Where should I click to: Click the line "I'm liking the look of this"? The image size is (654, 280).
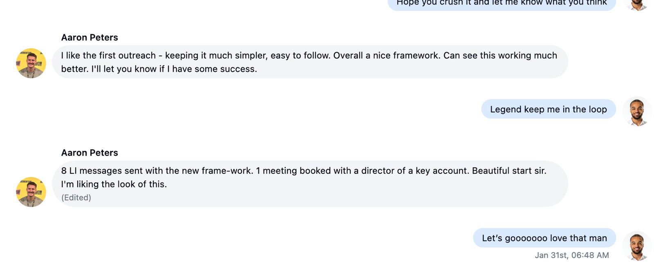click(x=114, y=184)
